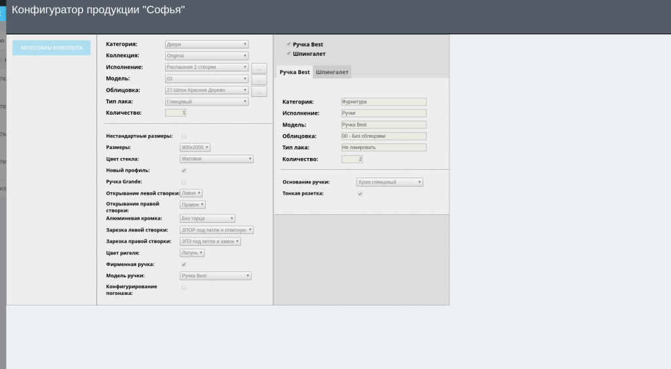The width and height of the screenshot is (671, 369).
Task: Toggle the Конфигурирование погонажа checkbox
Action: [183, 288]
